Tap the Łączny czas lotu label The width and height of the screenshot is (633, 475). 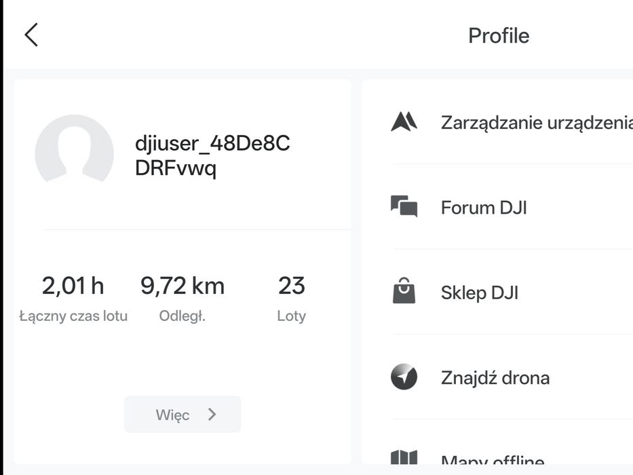click(x=73, y=316)
